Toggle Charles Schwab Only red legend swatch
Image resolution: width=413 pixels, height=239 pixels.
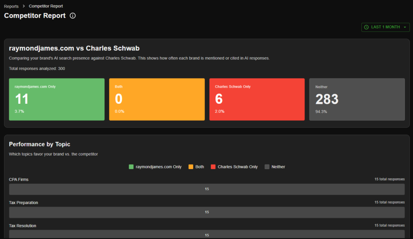click(213, 167)
